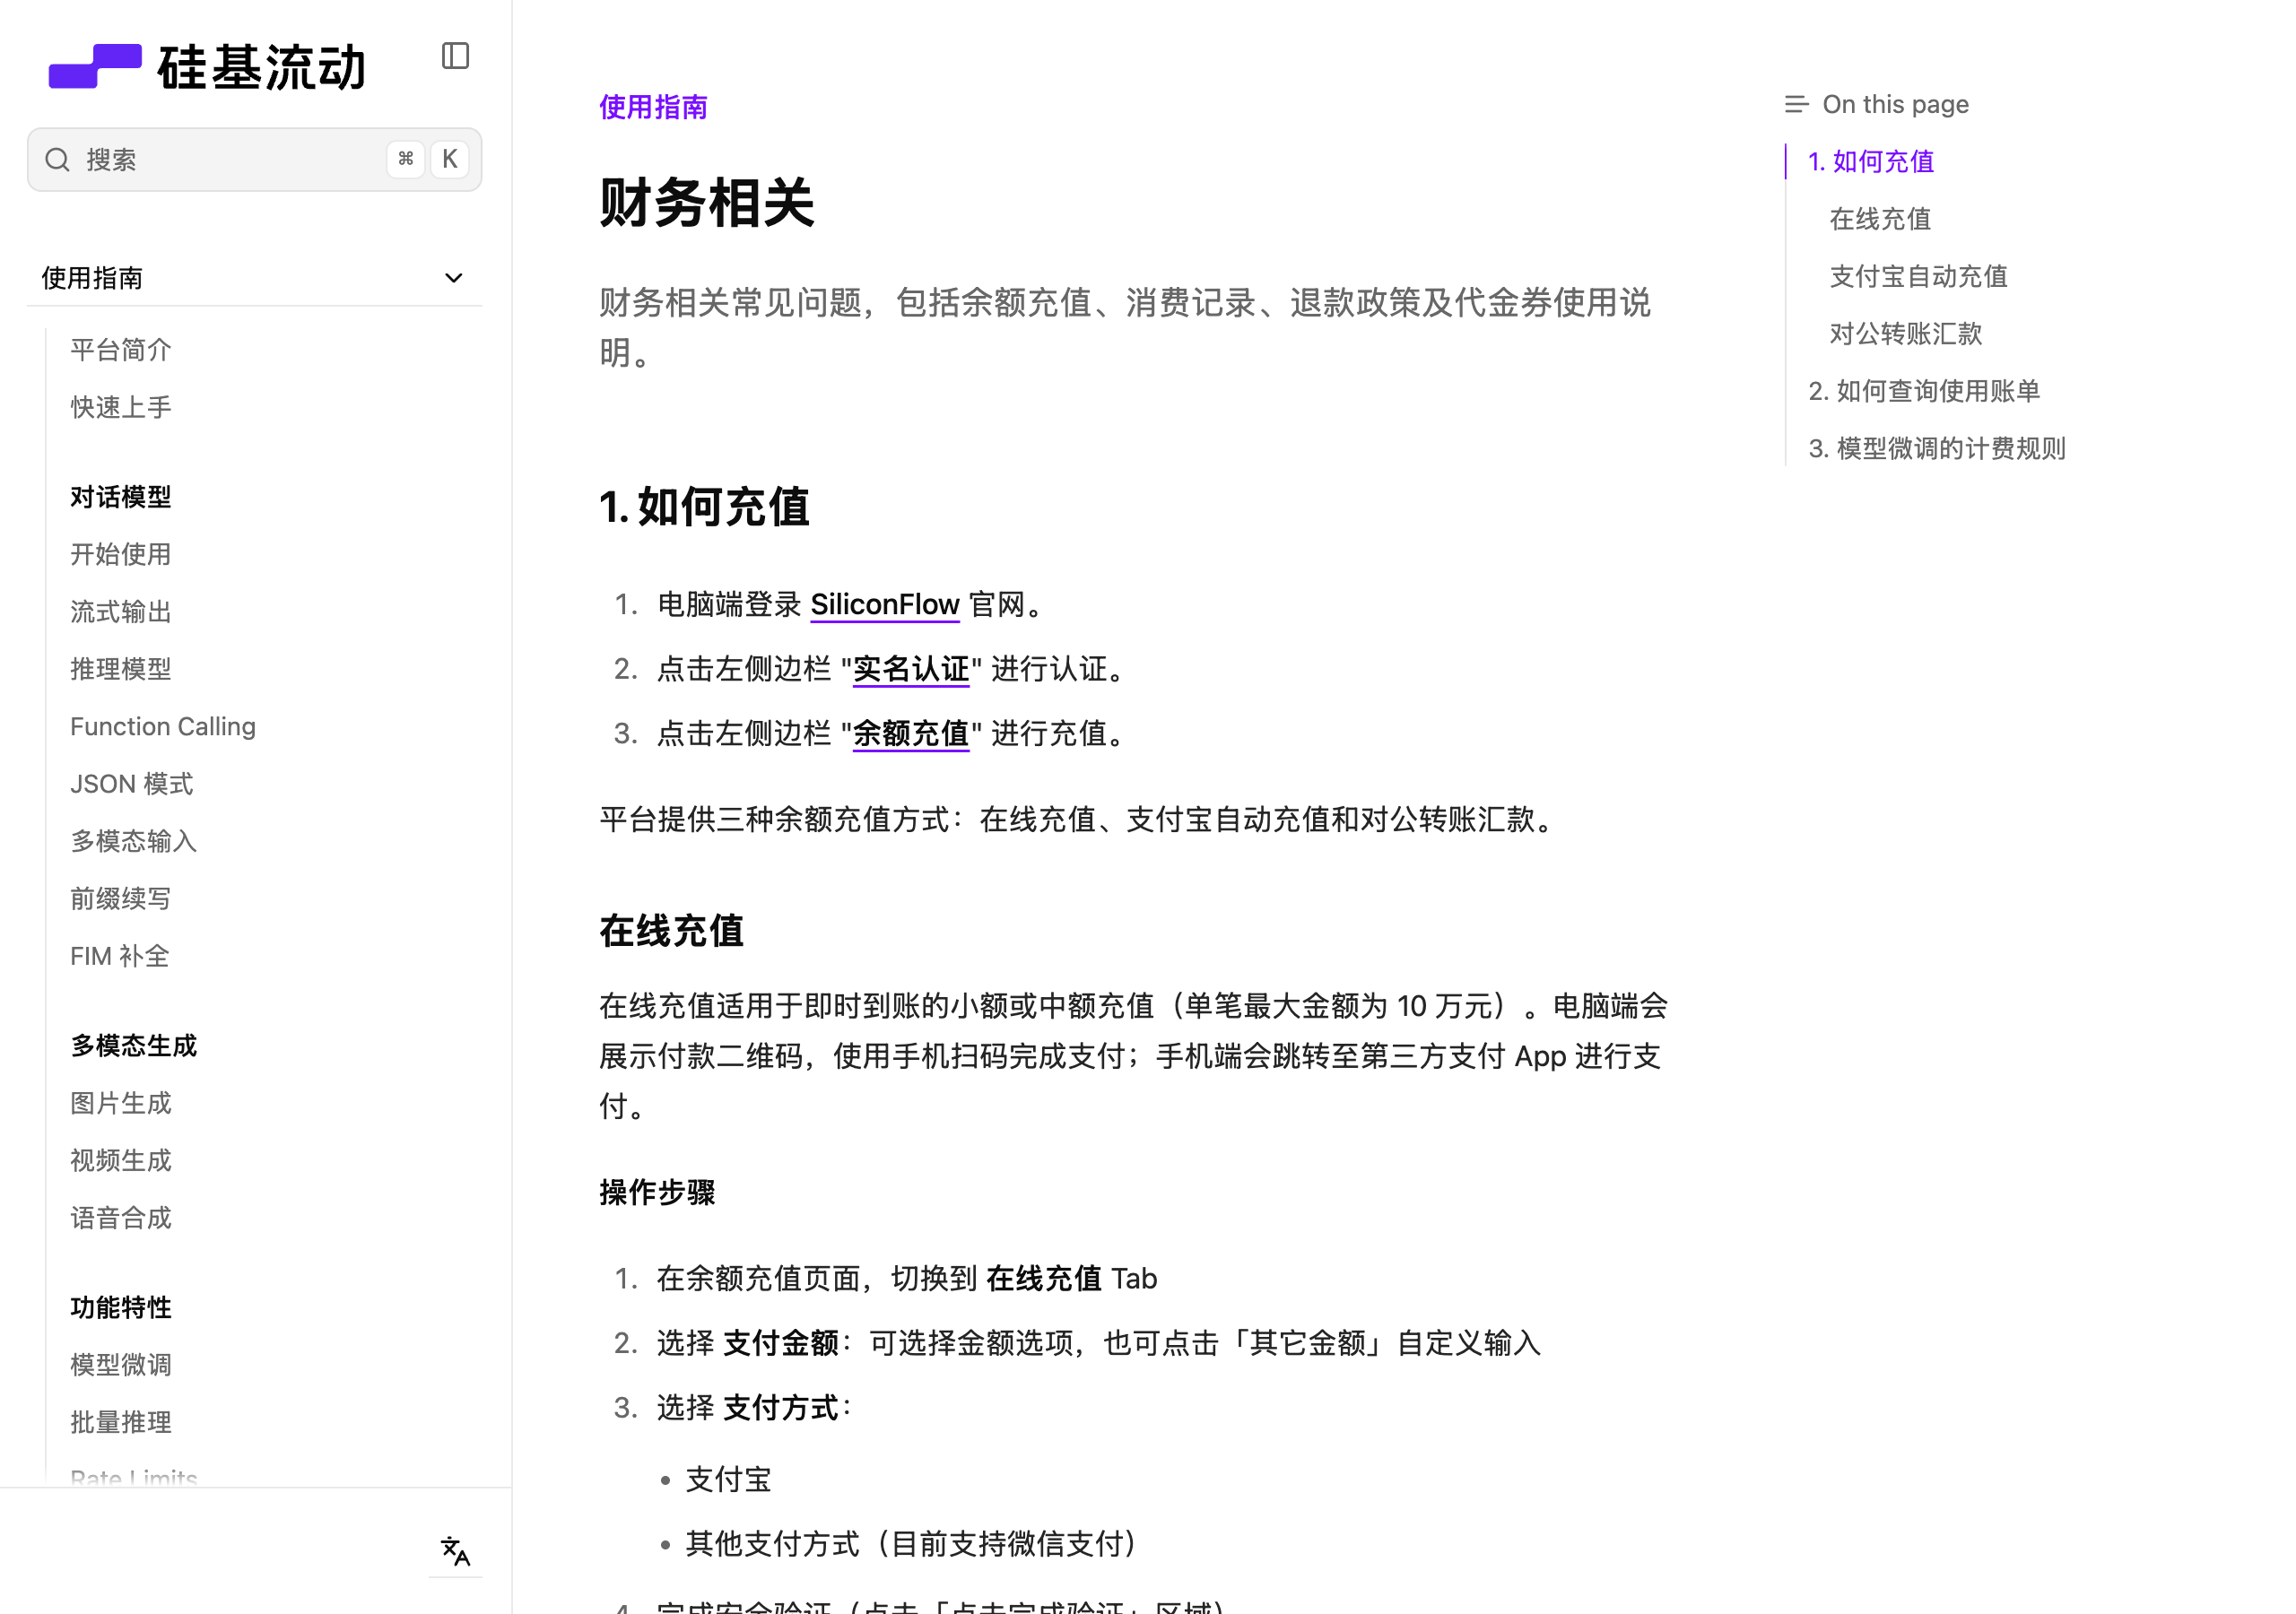Expand the 使用指南 section dropdown
Viewport: 2296px width, 1614px height.
point(254,278)
